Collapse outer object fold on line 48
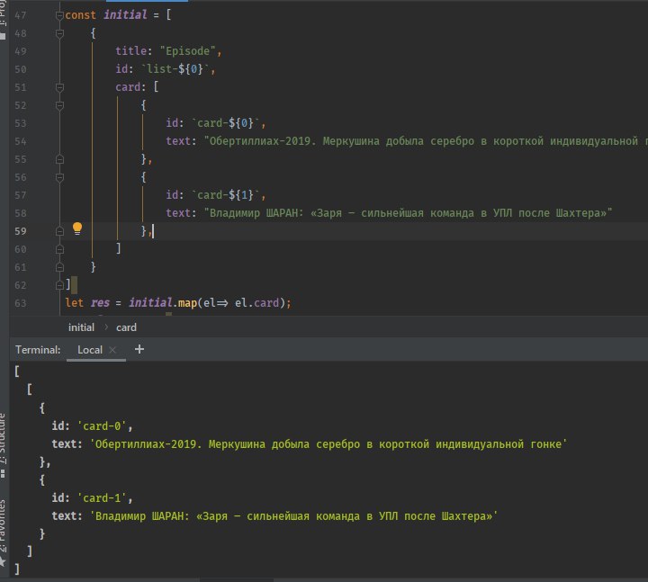Image resolution: width=648 pixels, height=582 pixels. (x=59, y=34)
